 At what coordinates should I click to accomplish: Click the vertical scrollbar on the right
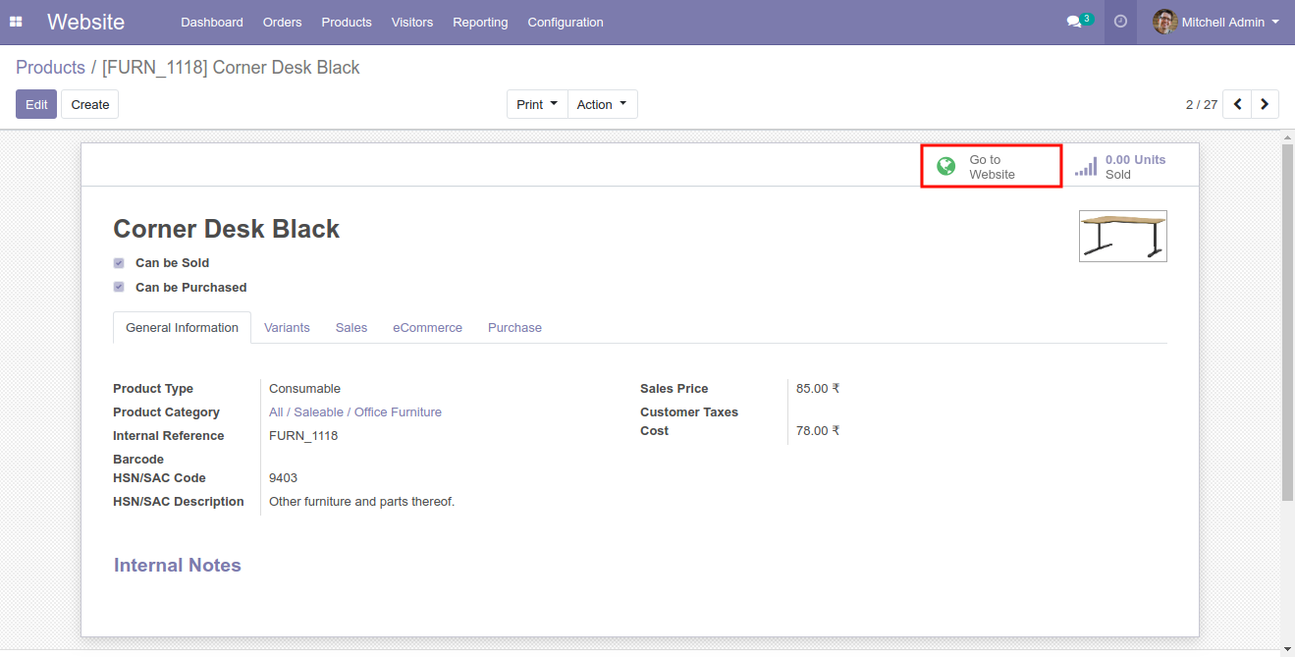click(x=1287, y=324)
